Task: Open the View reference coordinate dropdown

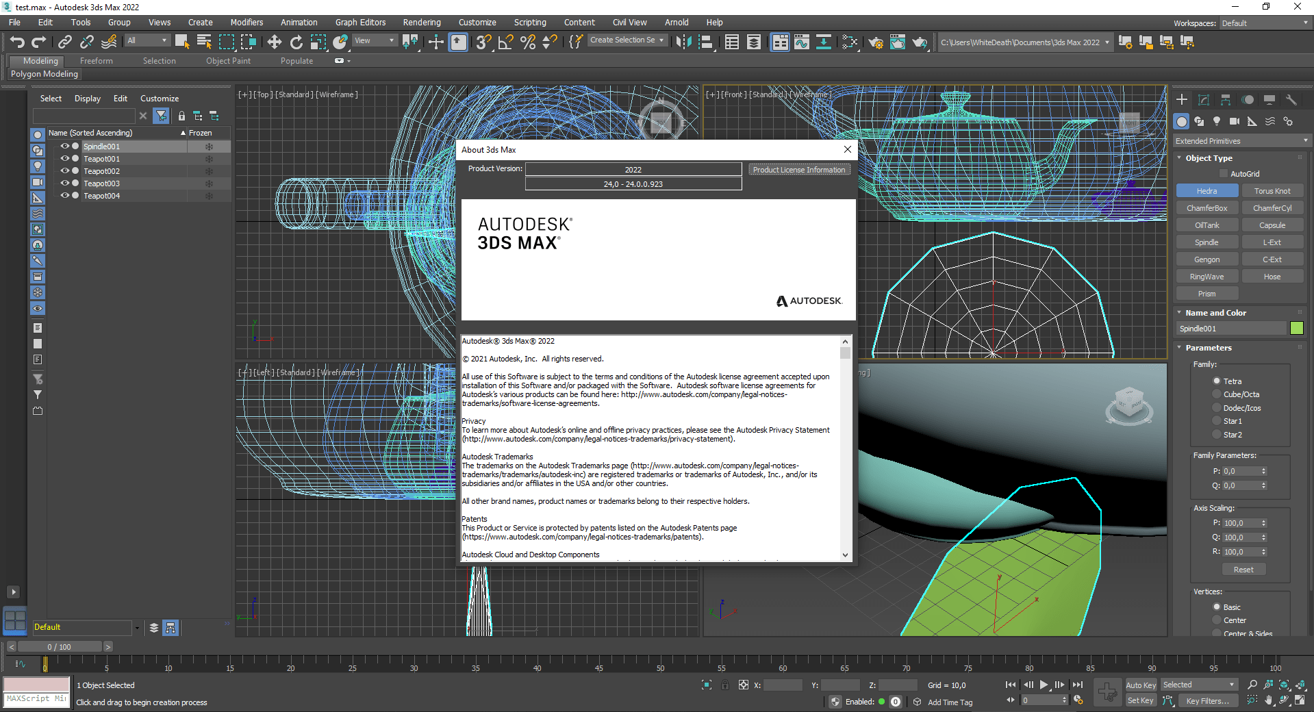Action: 375,41
